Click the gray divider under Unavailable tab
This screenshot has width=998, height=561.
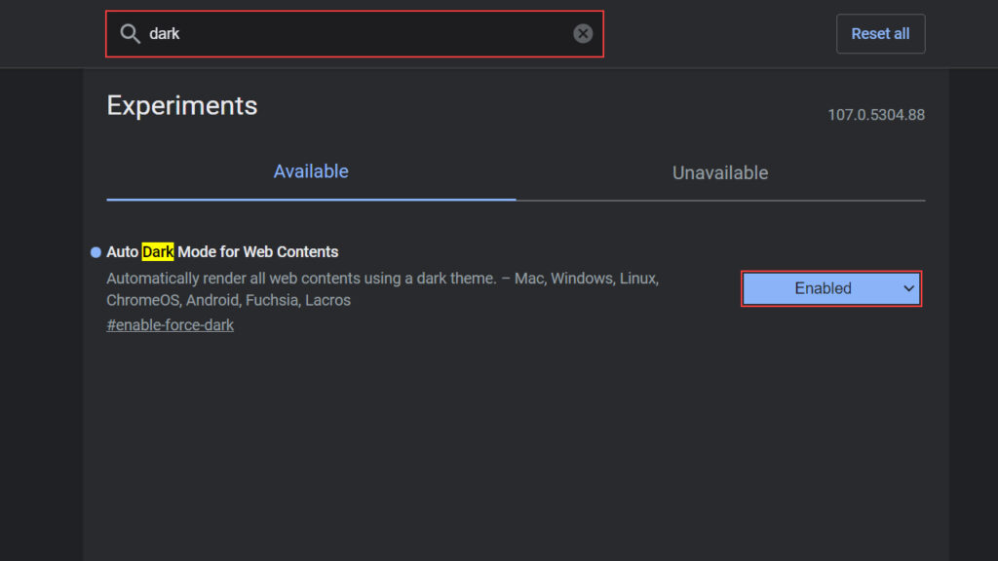[720, 201]
